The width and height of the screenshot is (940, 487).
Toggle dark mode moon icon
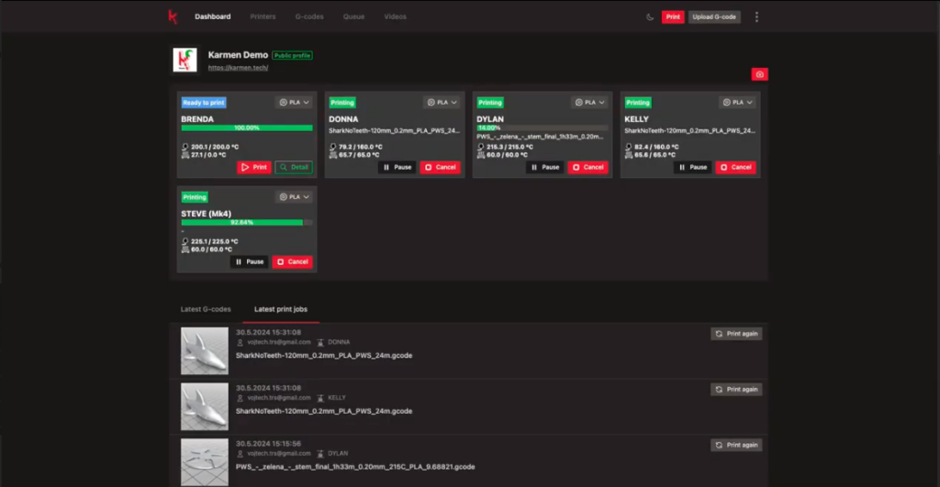[650, 17]
